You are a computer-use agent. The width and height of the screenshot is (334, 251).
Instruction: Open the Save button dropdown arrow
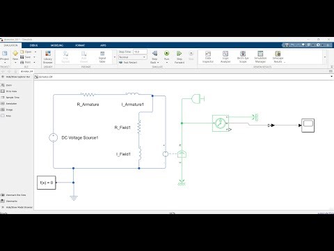pyautogui.click(x=35, y=57)
